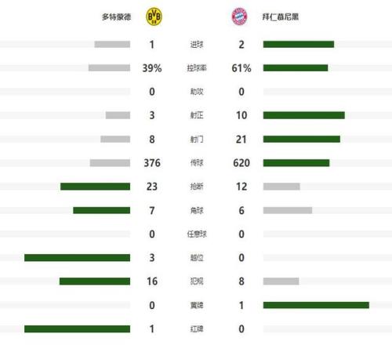Image resolution: width=392 pixels, height=345 pixels.
Task: Click the 角球 corners label
Action: (x=197, y=210)
